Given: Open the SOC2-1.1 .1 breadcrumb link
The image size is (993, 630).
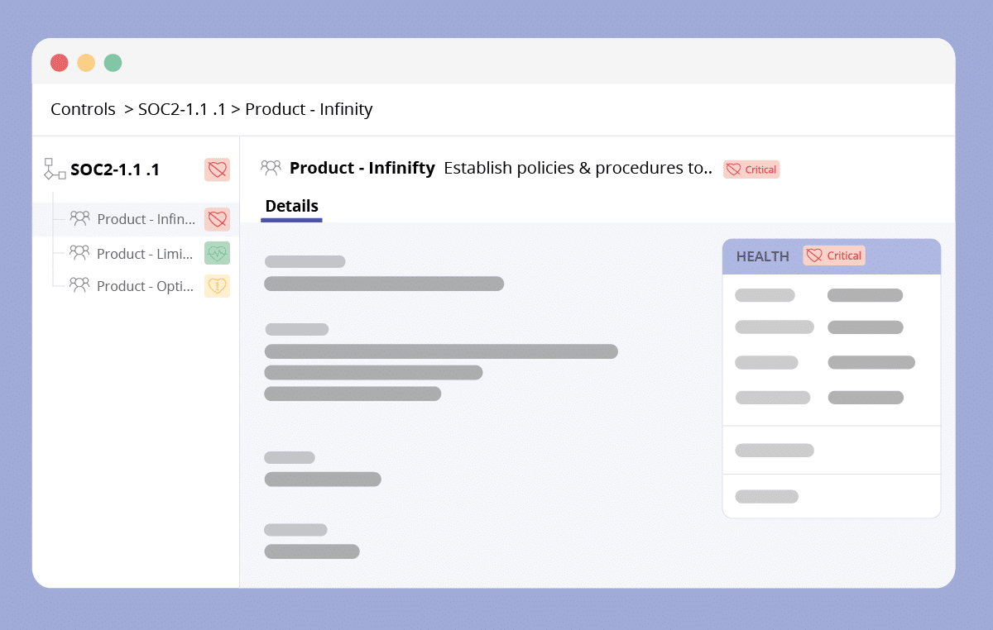Looking at the screenshot, I should pos(182,109).
